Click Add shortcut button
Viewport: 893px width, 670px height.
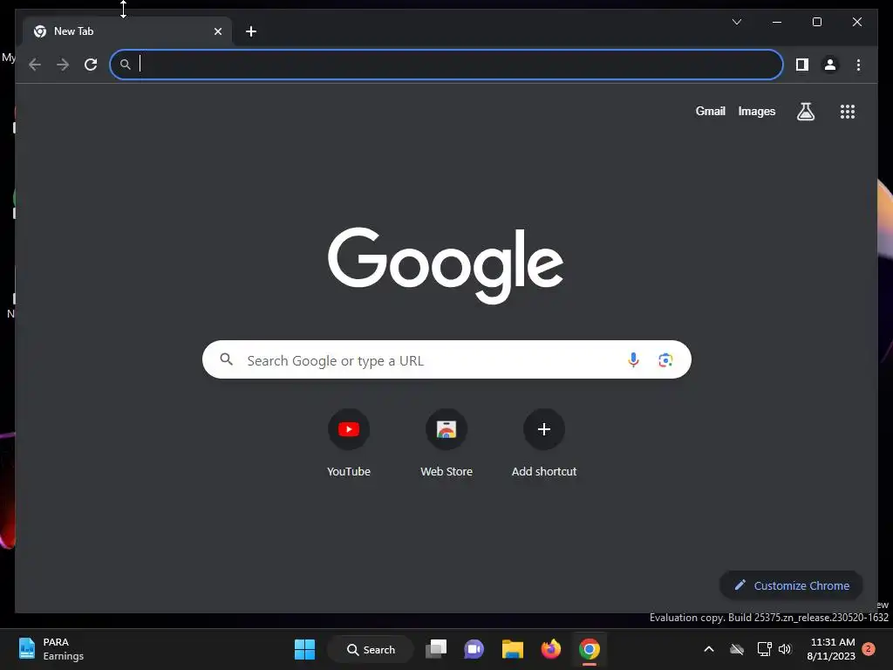pyautogui.click(x=544, y=442)
